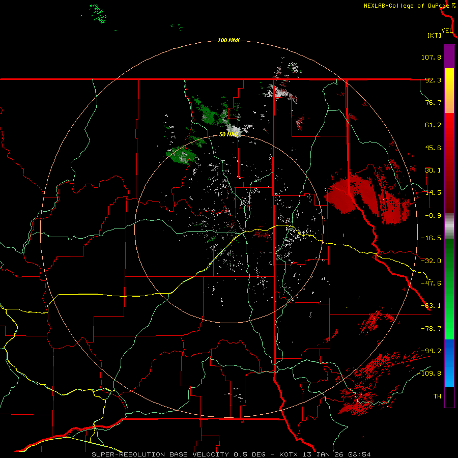Click the 100 NMI range ring label

pyautogui.click(x=228, y=40)
